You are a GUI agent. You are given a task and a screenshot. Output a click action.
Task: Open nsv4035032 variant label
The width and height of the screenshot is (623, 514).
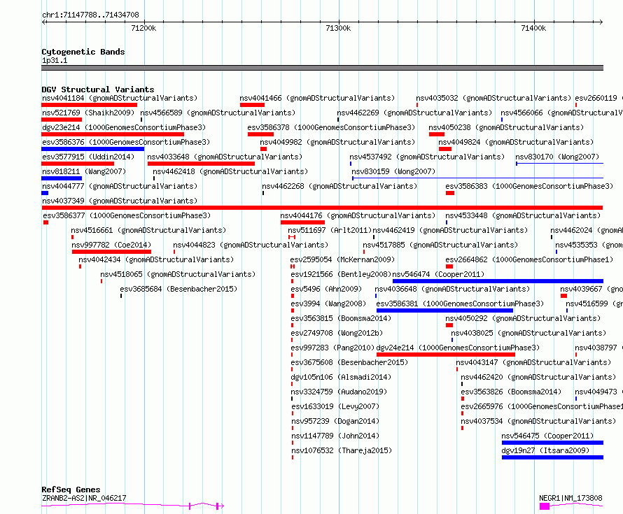pyautogui.click(x=493, y=98)
